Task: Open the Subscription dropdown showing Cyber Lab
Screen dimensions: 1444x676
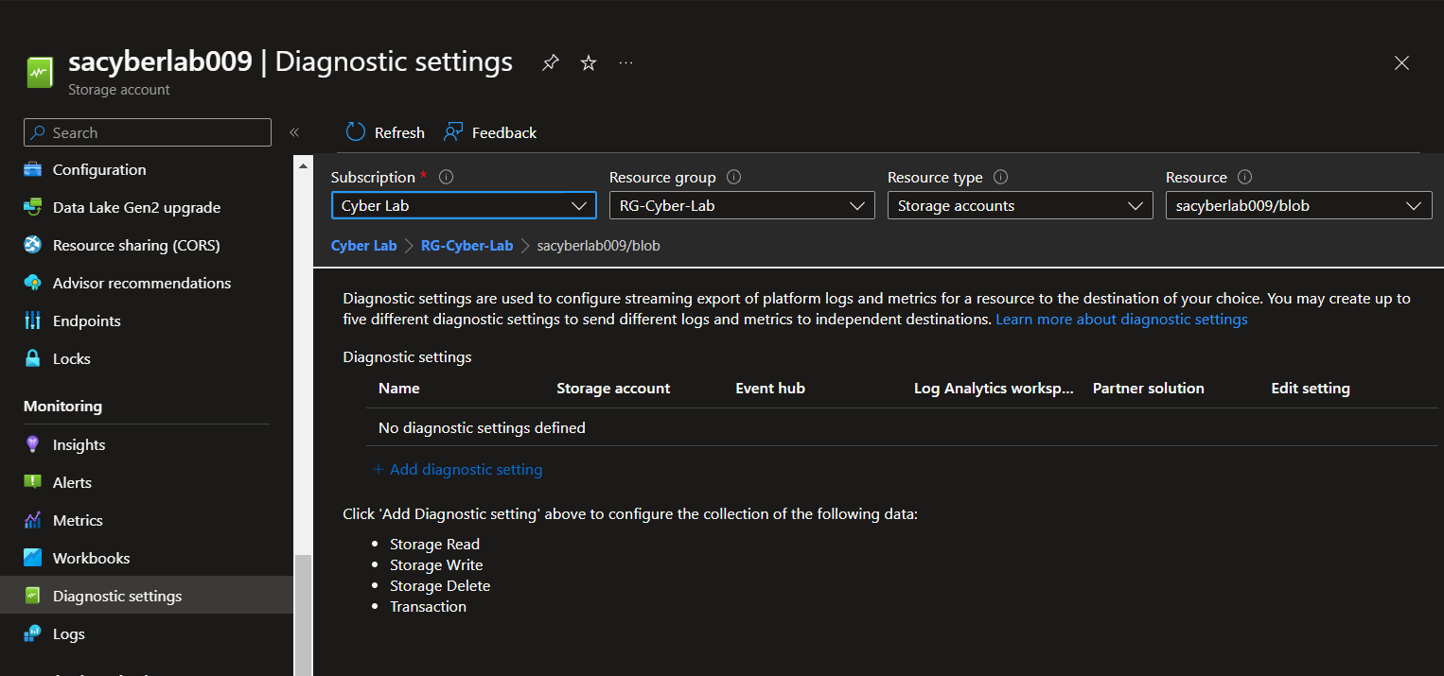Action: pos(464,206)
